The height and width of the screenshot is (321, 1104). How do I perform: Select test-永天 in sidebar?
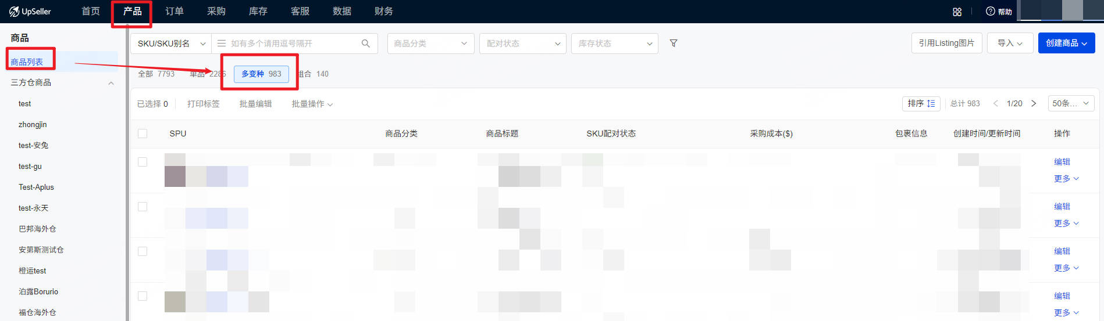point(33,208)
